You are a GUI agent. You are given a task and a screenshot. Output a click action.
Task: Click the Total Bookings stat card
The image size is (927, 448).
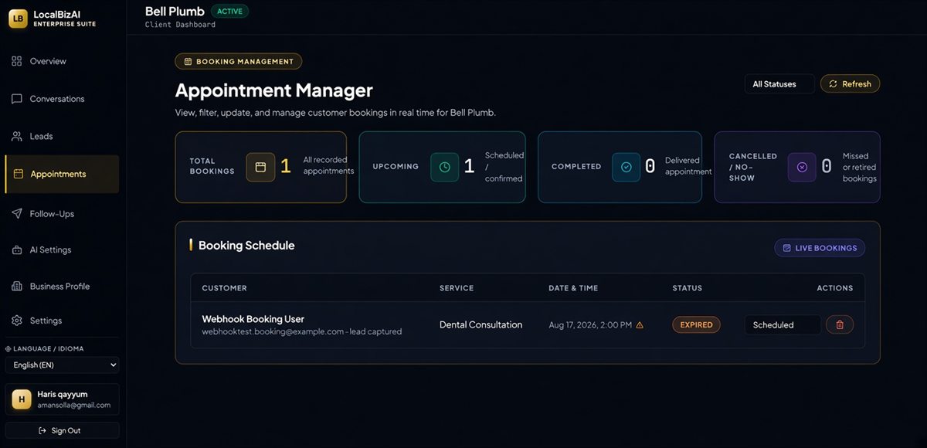pyautogui.click(x=260, y=167)
